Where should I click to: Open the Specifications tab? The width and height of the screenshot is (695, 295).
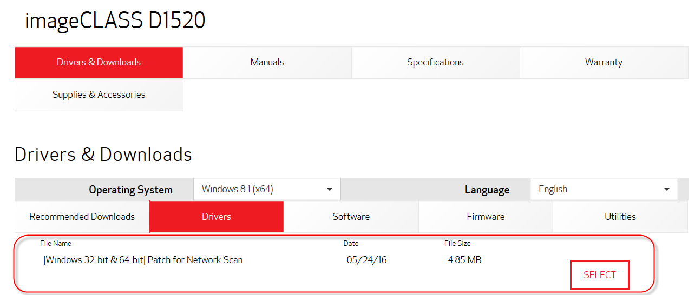pos(435,63)
